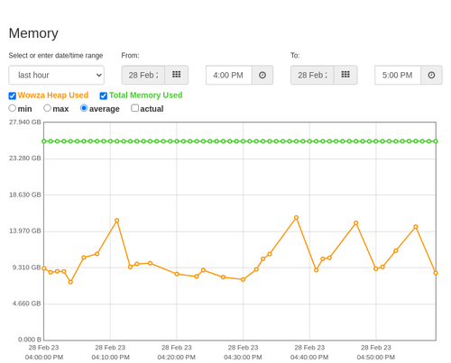Click the From time field 4:00 PM
This screenshot has height=363, width=451.
click(229, 75)
